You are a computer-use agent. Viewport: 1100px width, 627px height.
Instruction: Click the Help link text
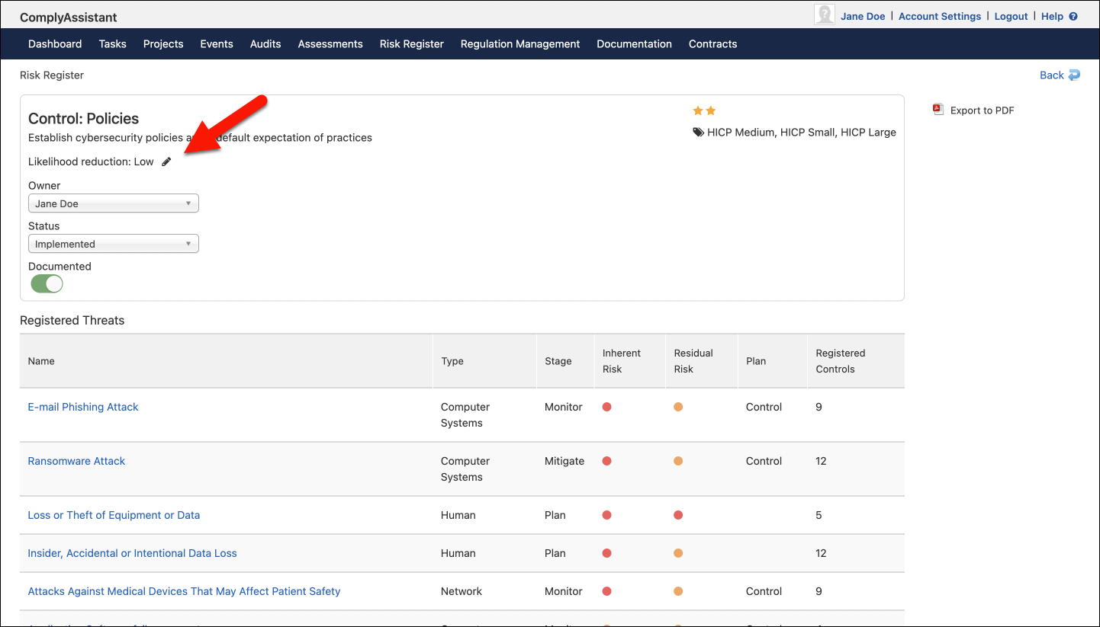(1052, 16)
